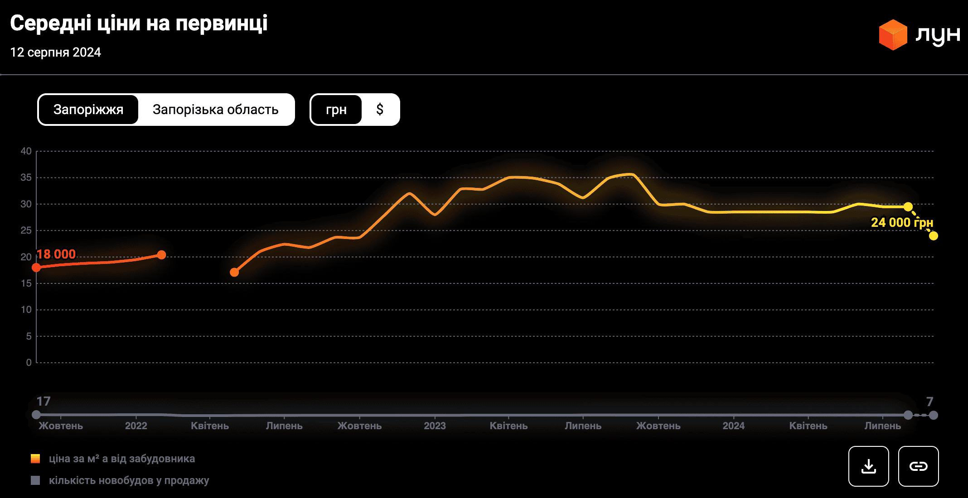This screenshot has height=498, width=968.
Task: Click the ЛУН orange cube logo
Action: [x=893, y=34]
